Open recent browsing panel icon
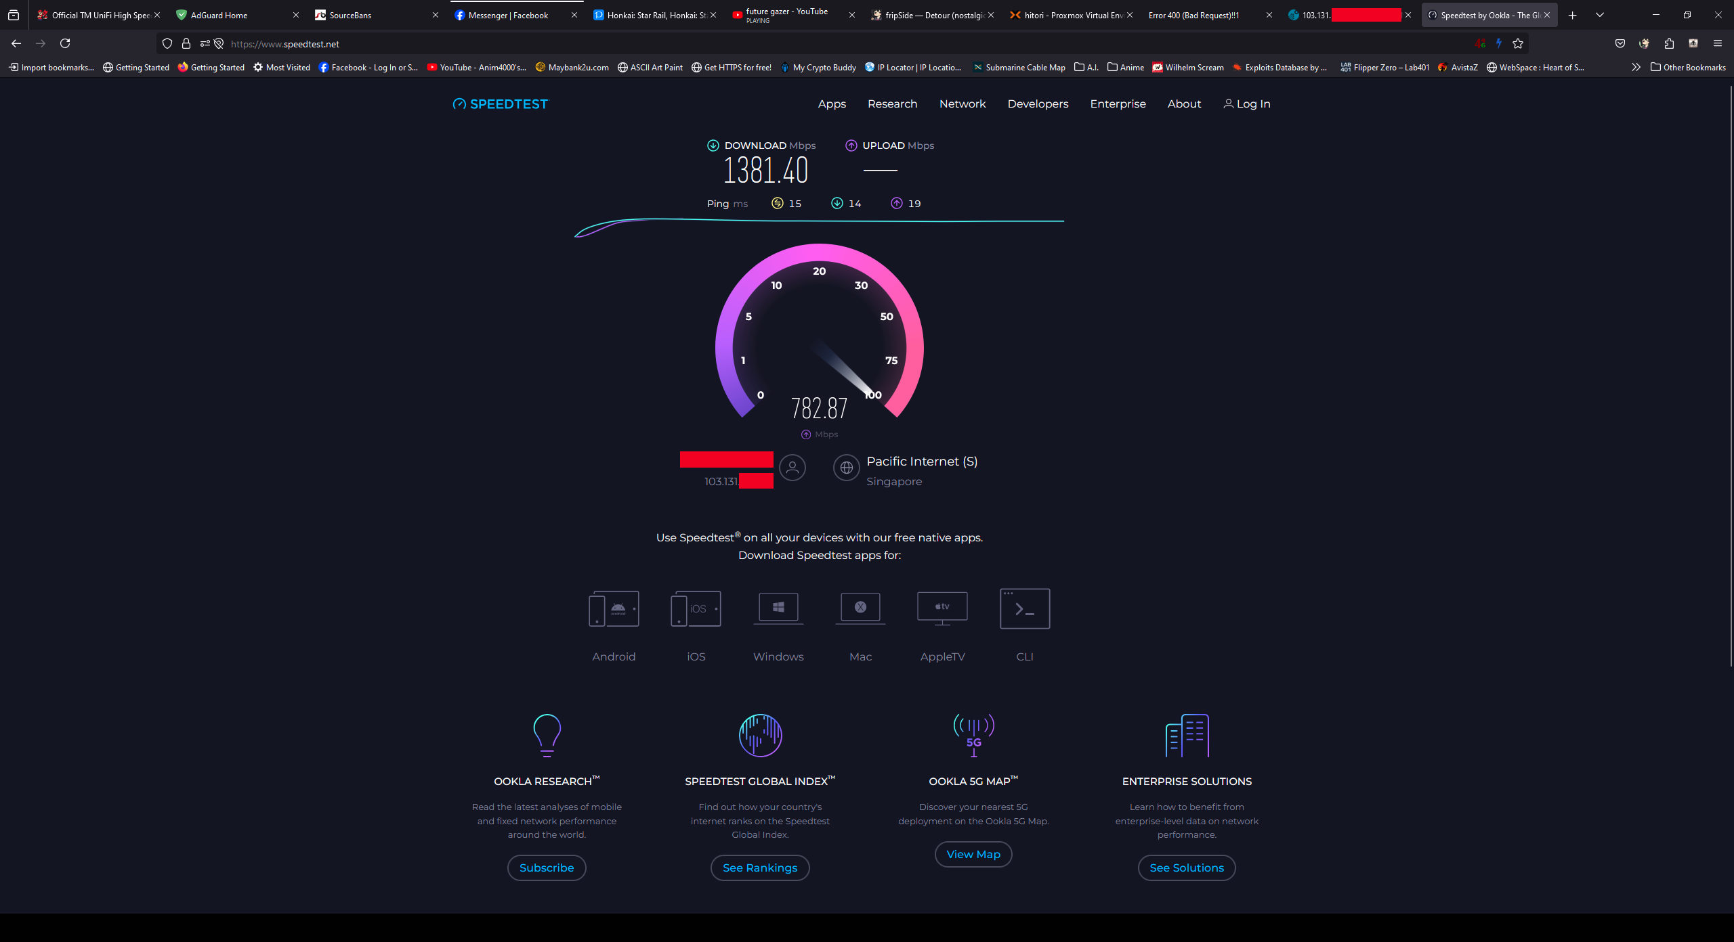 point(14,15)
